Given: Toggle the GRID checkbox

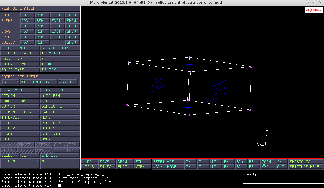Looking at the screenshot, I should pyautogui.click(x=68, y=82).
